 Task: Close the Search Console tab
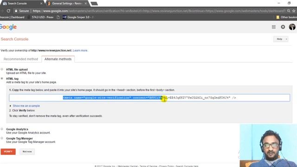pos(41,3)
